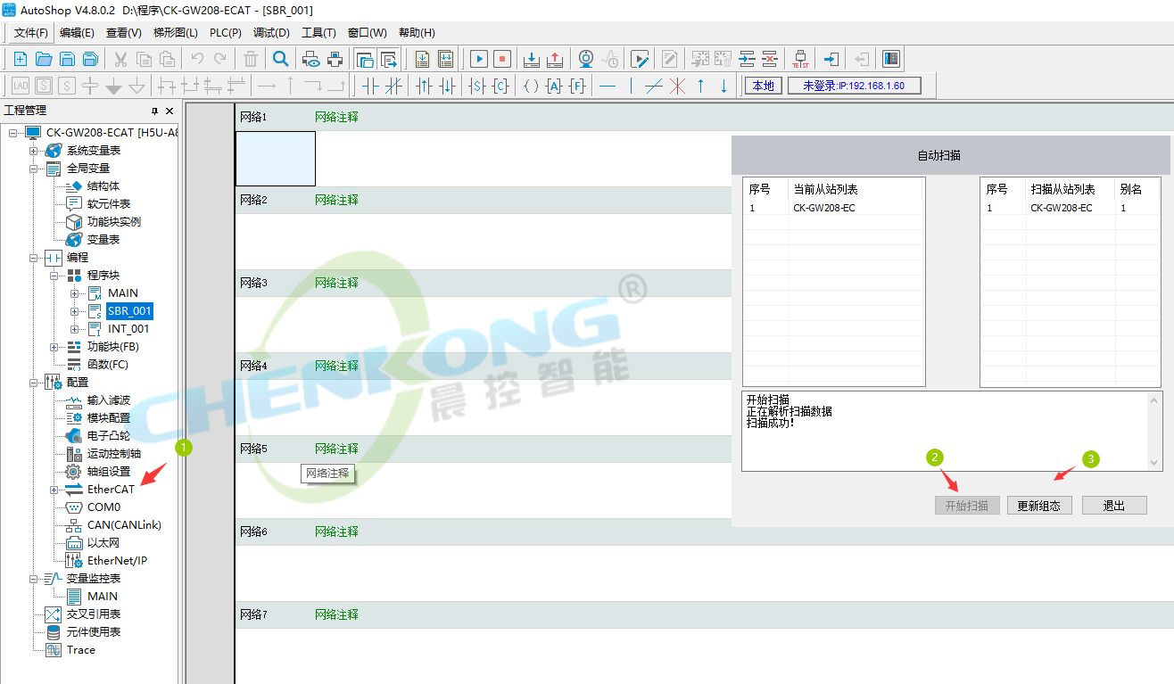1174x684 pixels.
Task: Click the Upload from PLC icon
Action: pyautogui.click(x=555, y=59)
